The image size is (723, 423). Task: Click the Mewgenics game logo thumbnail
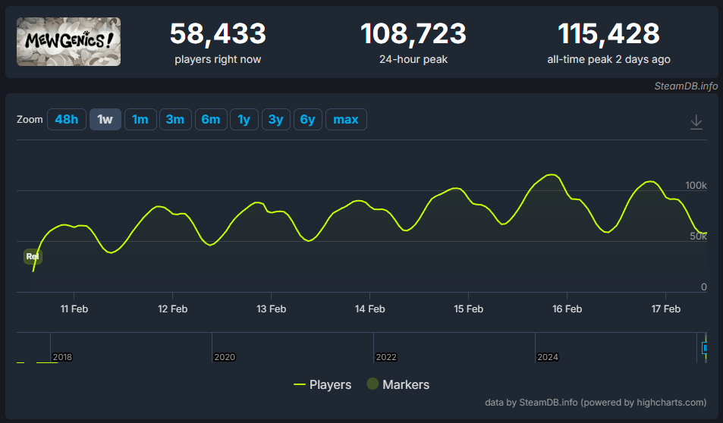(x=69, y=42)
